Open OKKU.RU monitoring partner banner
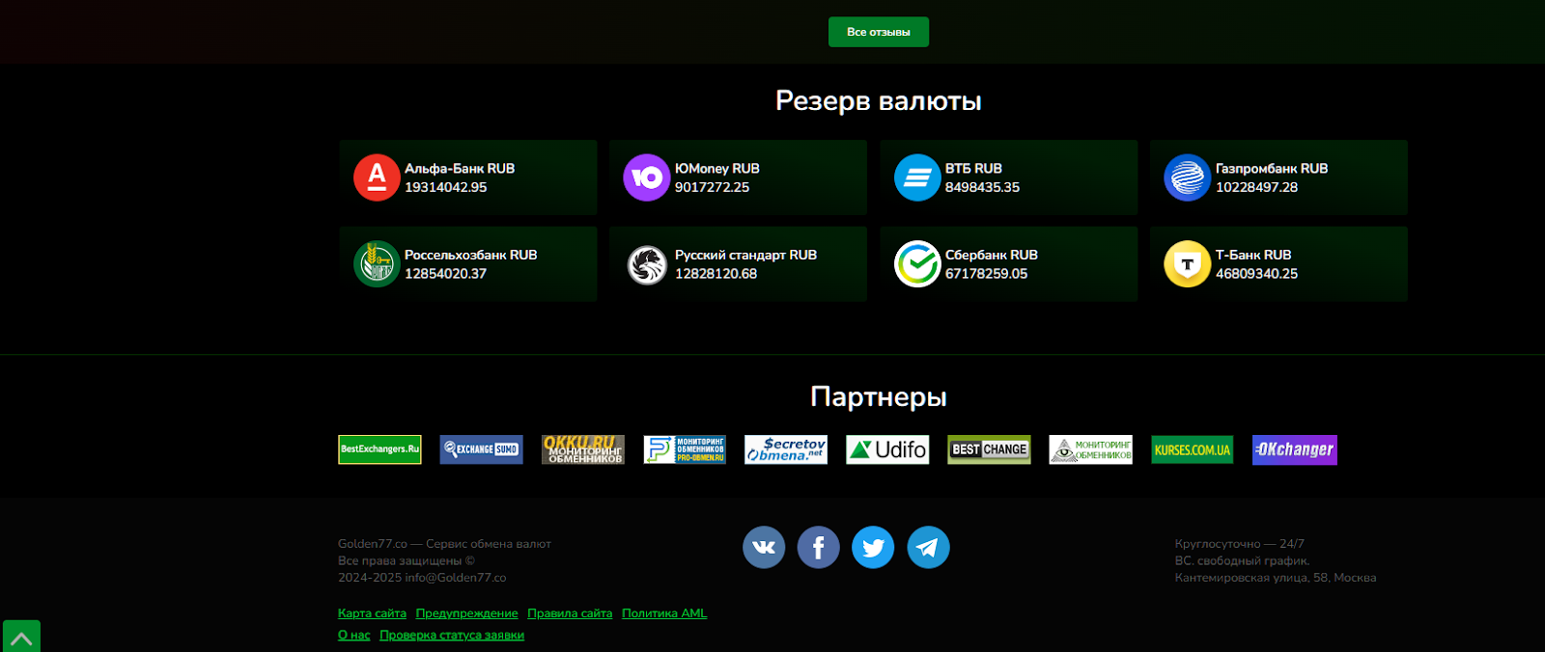The height and width of the screenshot is (652, 1545). (x=582, y=449)
